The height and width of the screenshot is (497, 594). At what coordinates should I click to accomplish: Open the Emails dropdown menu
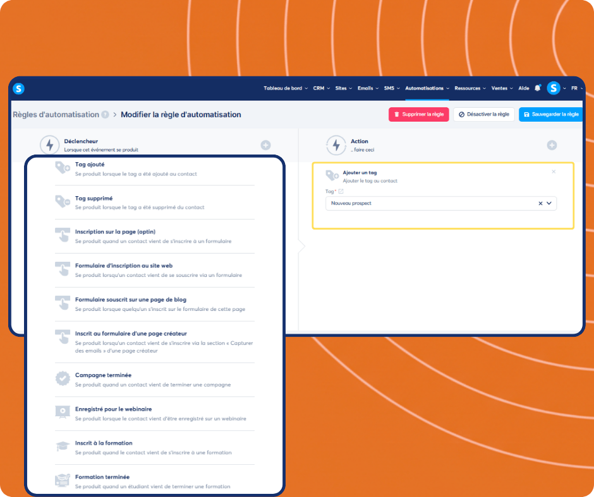[368, 88]
